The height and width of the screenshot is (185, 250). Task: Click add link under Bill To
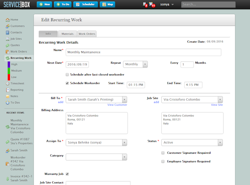pyautogui.click(x=60, y=102)
